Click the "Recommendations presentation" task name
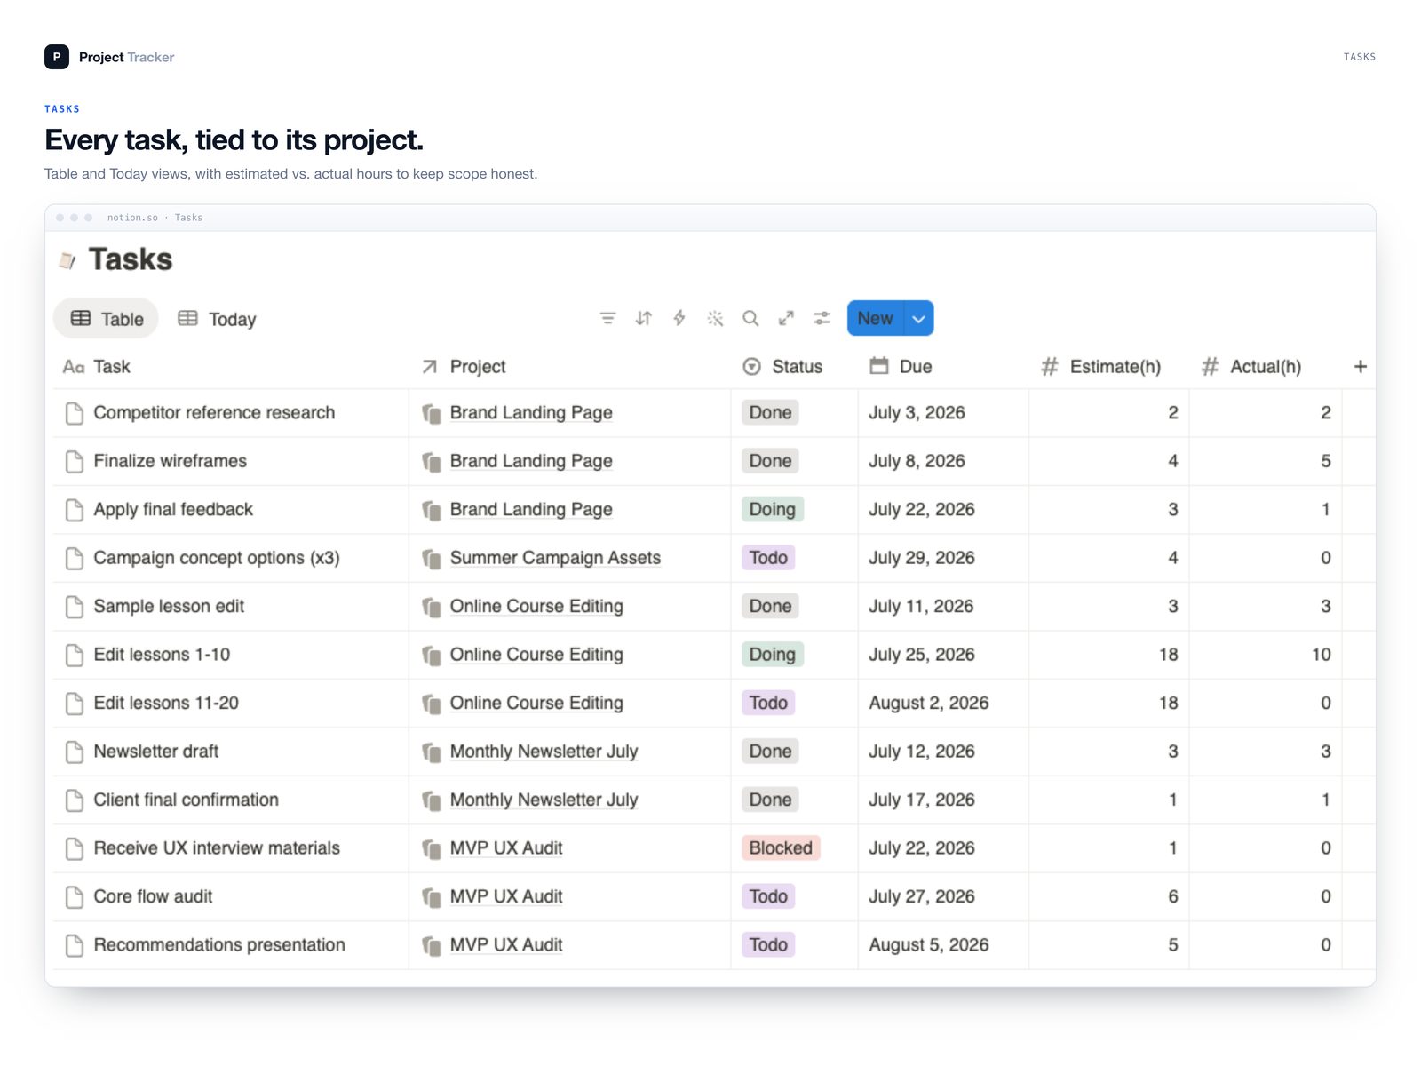Image resolution: width=1421 pixels, height=1066 pixels. (219, 945)
